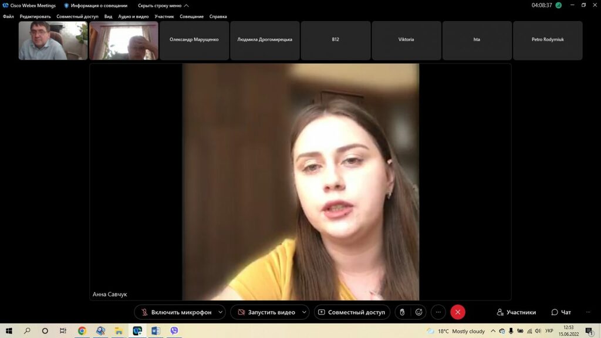
Task: Expand microphone options dropdown arrow
Action: click(221, 312)
